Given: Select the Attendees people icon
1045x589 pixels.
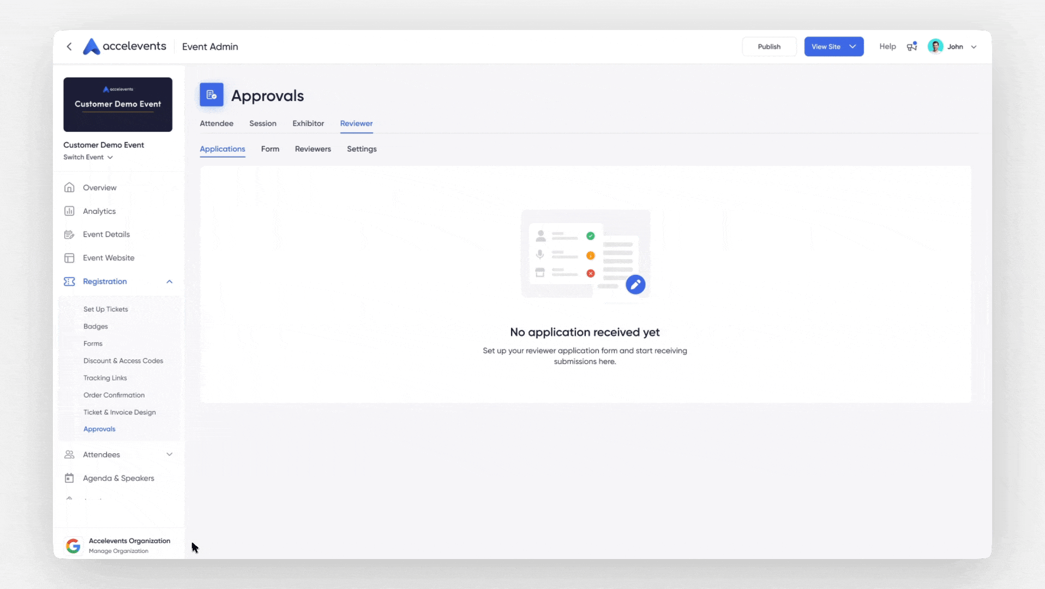Looking at the screenshot, I should 69,454.
